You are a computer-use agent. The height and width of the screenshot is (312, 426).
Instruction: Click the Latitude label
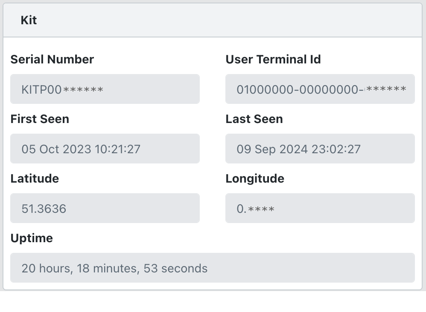click(35, 178)
